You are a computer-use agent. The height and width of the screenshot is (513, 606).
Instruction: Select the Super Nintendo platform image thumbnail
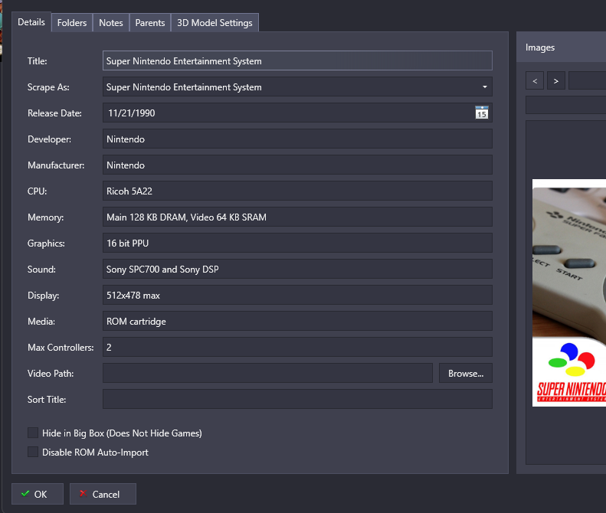click(x=568, y=292)
